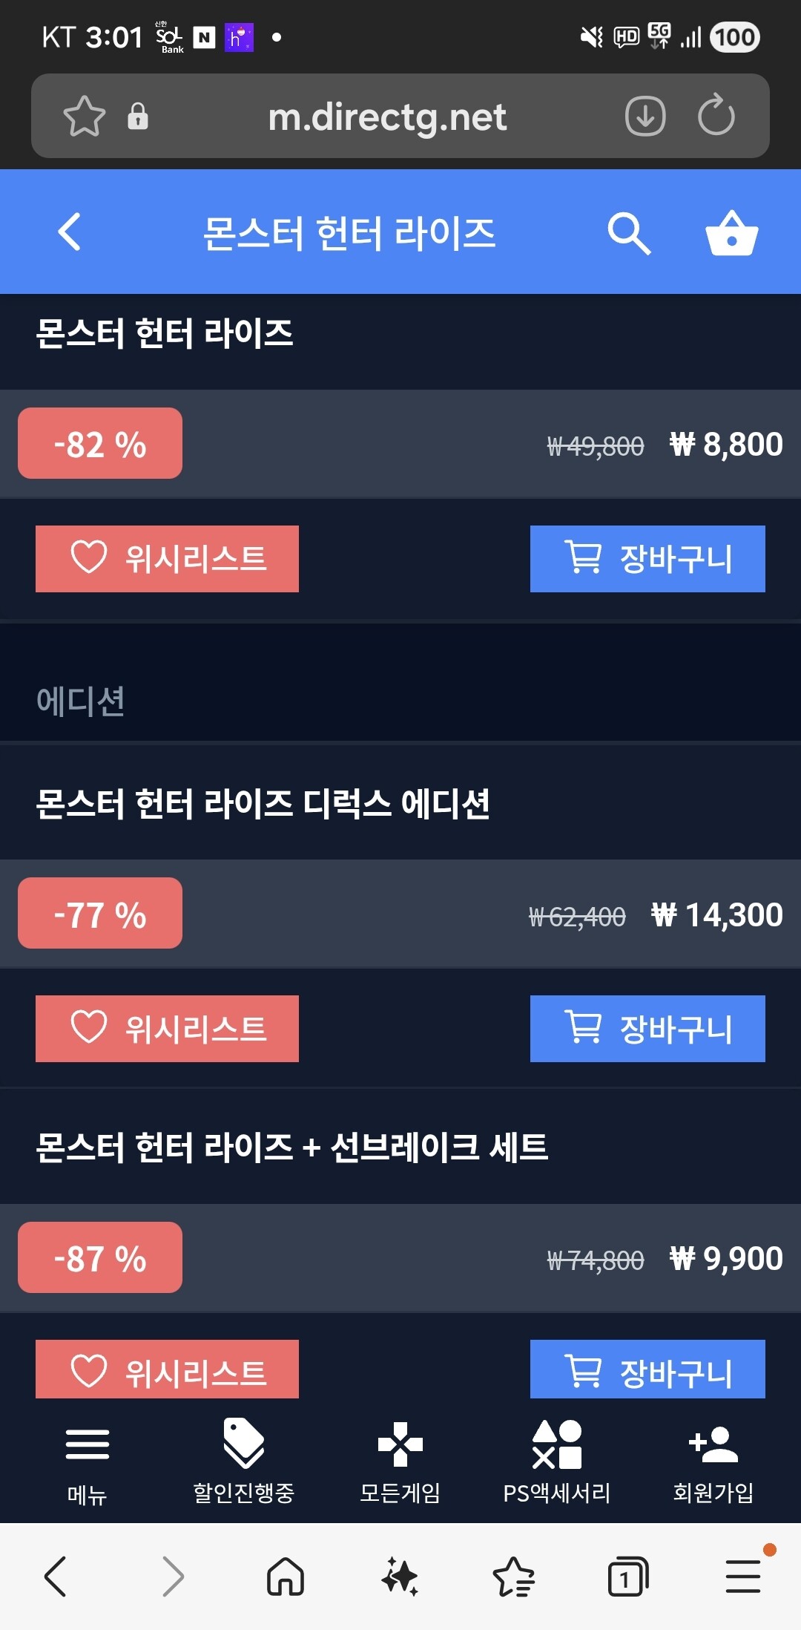Screen dimensions: 801x1630
Task: Add 디럭스 에디션 to 위시리스트
Action: [x=167, y=1029]
